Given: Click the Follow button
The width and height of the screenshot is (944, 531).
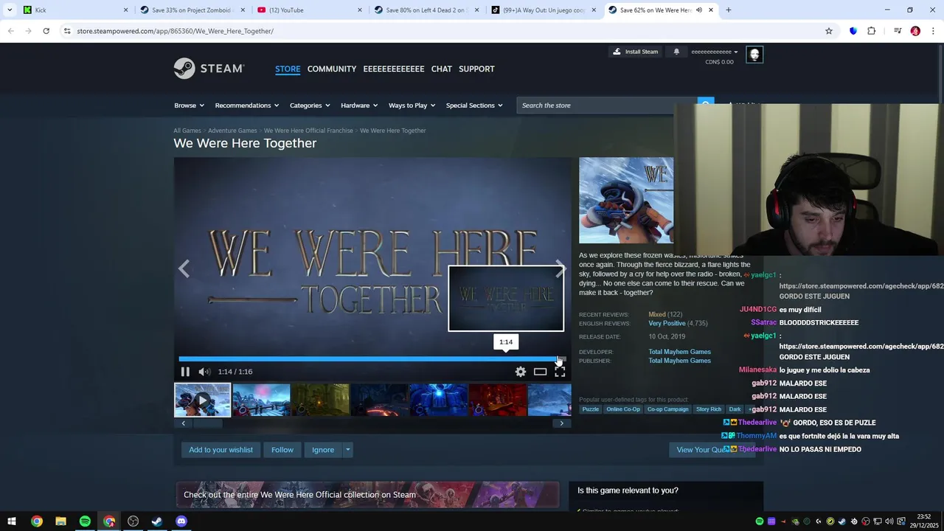Looking at the screenshot, I should point(282,450).
